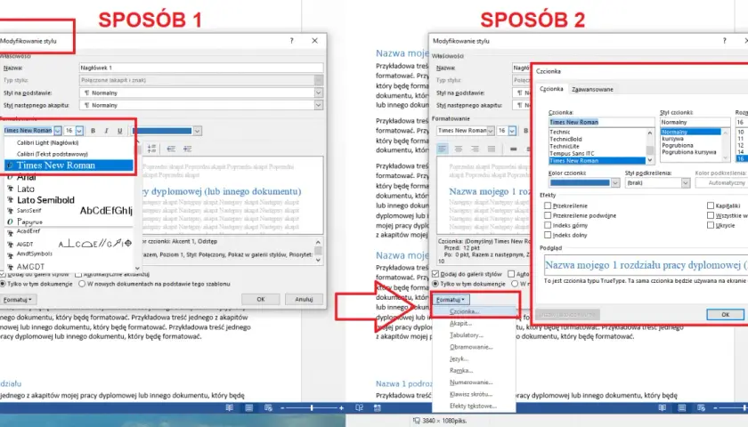Screen dimensions: 748x427
Task: Check the Indeks dolny checkbox
Action: pos(548,235)
